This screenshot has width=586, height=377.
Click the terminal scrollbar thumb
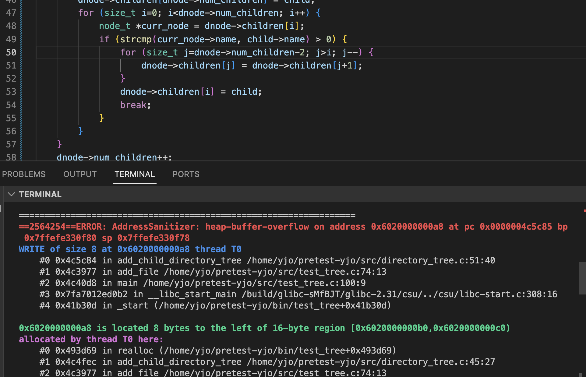(582, 278)
